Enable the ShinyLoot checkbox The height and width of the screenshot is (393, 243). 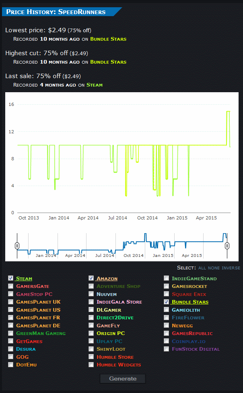click(x=91, y=349)
